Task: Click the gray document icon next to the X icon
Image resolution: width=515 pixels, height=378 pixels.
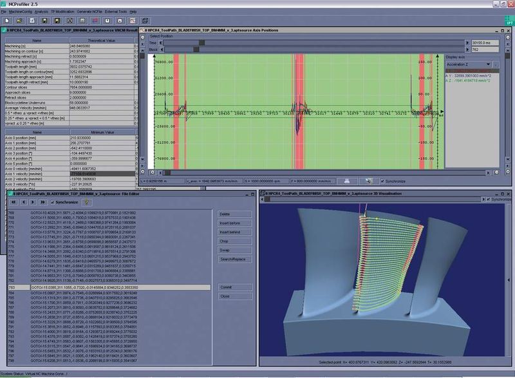Action: [82, 21]
